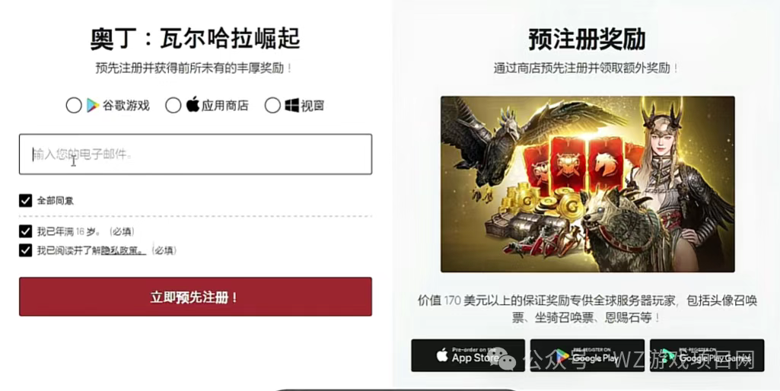Toggle the privacy policy agreement checkbox

click(25, 250)
